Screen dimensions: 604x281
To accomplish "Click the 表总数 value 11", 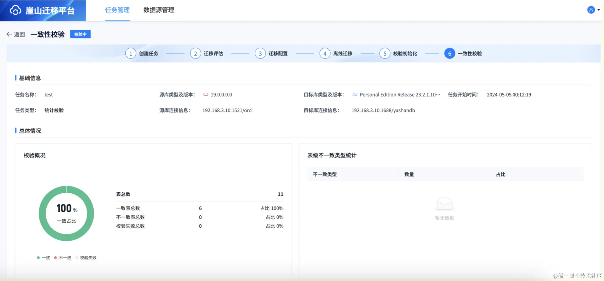I will pyautogui.click(x=280, y=194).
